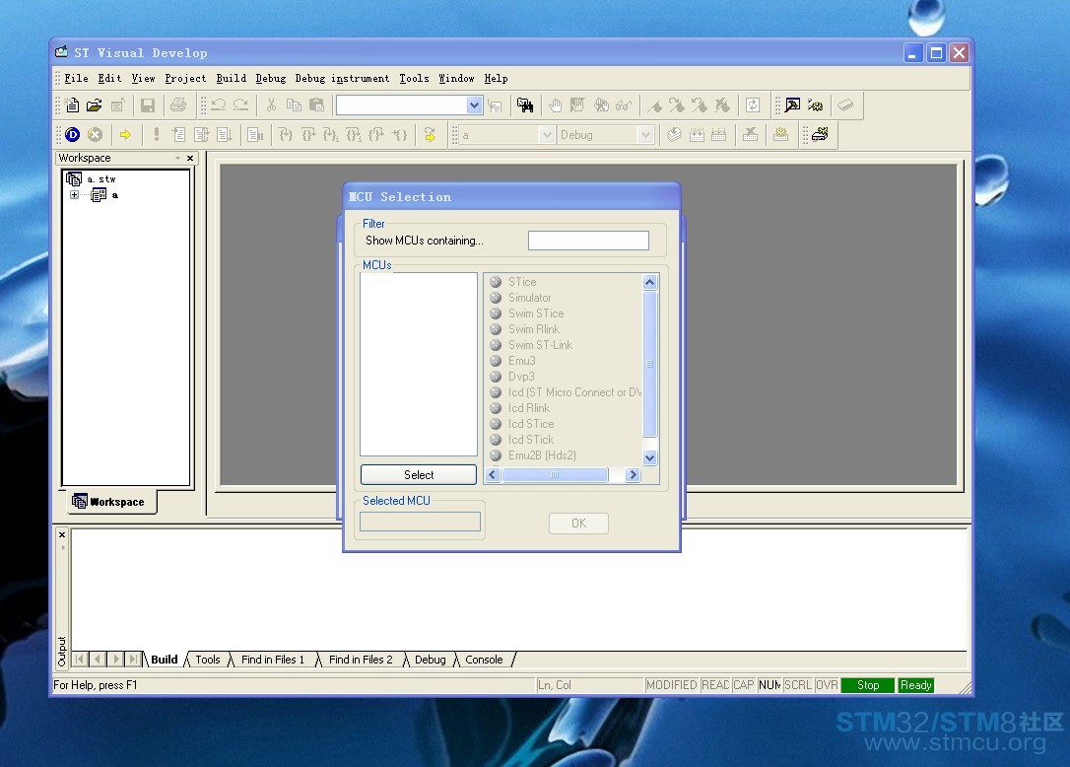Open the File menu

tap(77, 79)
